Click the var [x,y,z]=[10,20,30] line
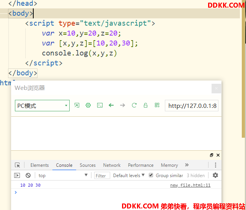Viewport: 246px width, 210px height. click(x=90, y=43)
